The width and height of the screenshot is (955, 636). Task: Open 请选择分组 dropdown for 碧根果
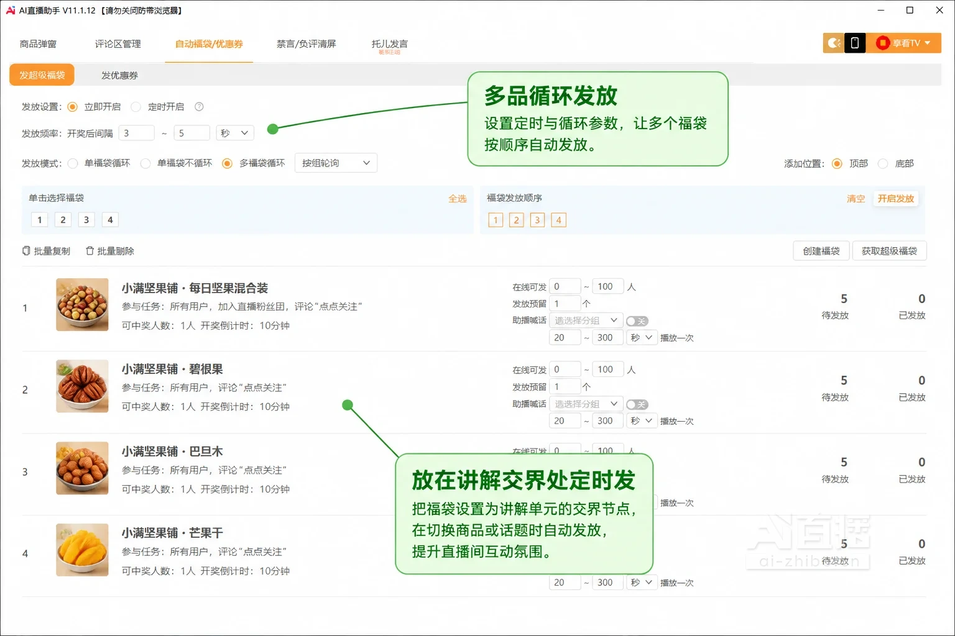pos(586,404)
